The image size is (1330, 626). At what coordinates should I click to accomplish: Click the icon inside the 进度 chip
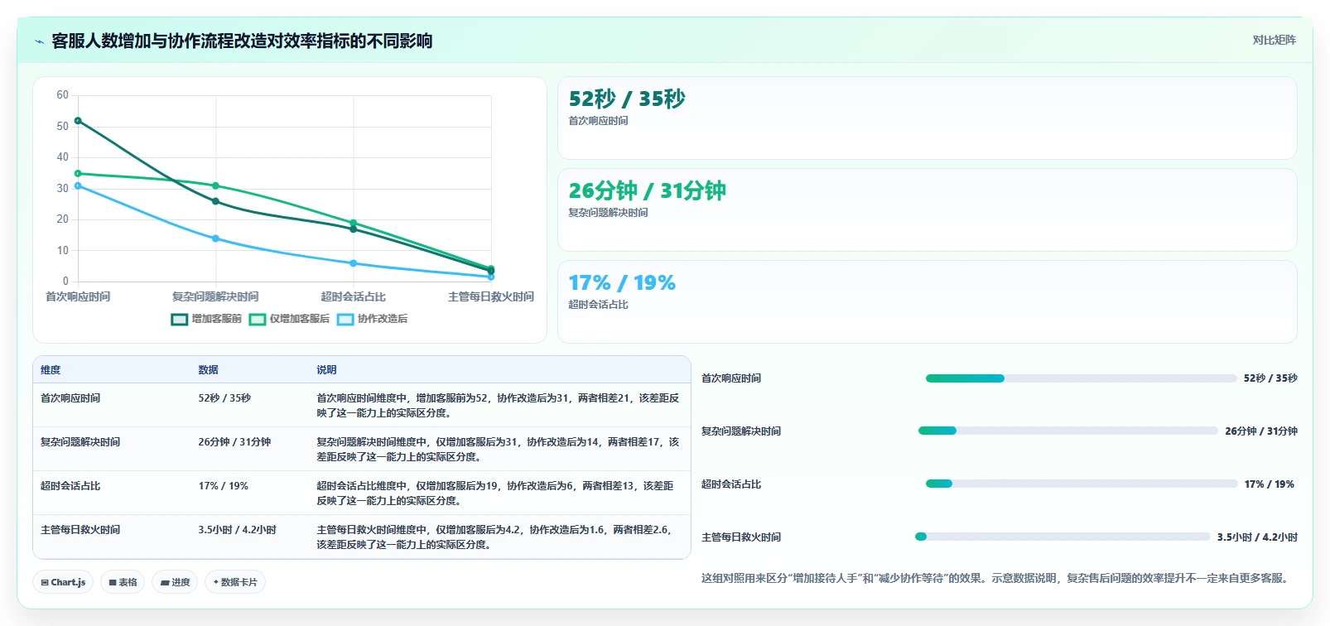tap(165, 583)
